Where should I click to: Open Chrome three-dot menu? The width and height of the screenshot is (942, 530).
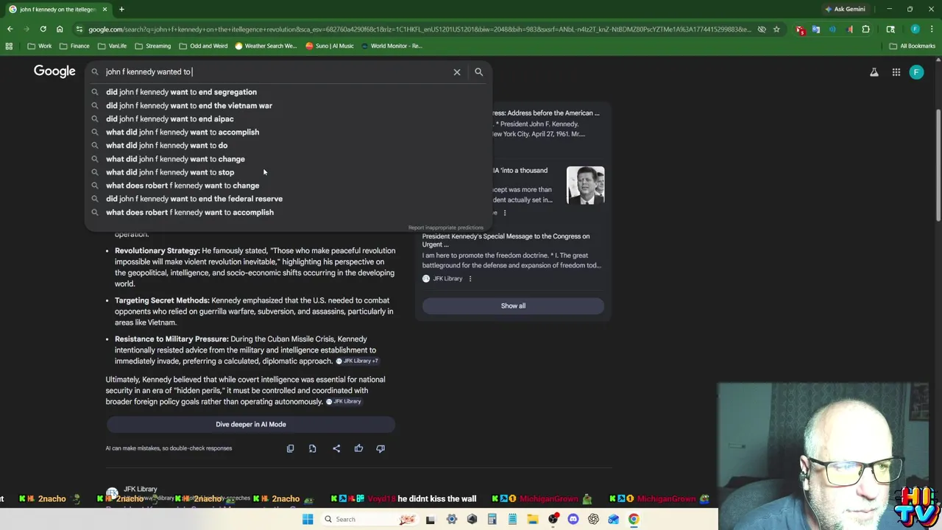click(x=931, y=29)
